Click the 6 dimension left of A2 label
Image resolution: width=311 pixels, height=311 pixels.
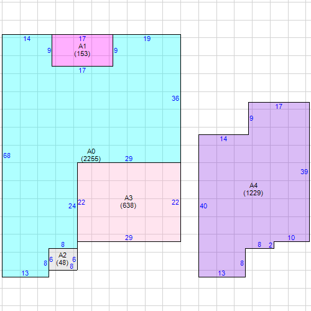[51, 259]
